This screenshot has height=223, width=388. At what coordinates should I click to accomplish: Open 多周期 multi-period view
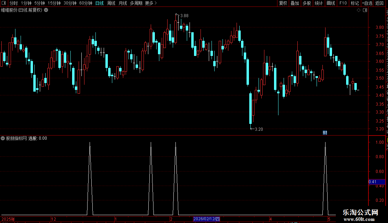pos(136,3)
